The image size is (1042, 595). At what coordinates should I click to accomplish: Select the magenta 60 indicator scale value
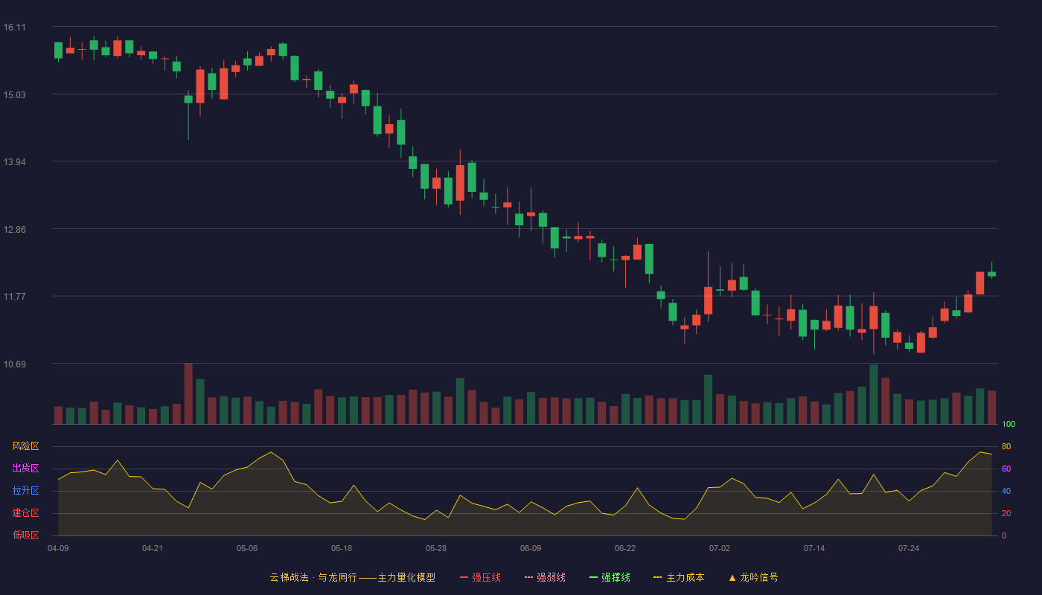click(x=1006, y=469)
